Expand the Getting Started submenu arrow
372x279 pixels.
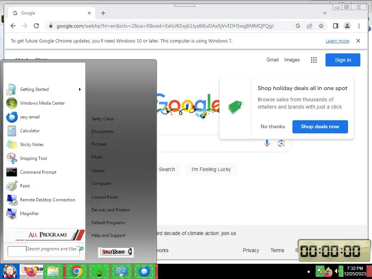pos(80,89)
